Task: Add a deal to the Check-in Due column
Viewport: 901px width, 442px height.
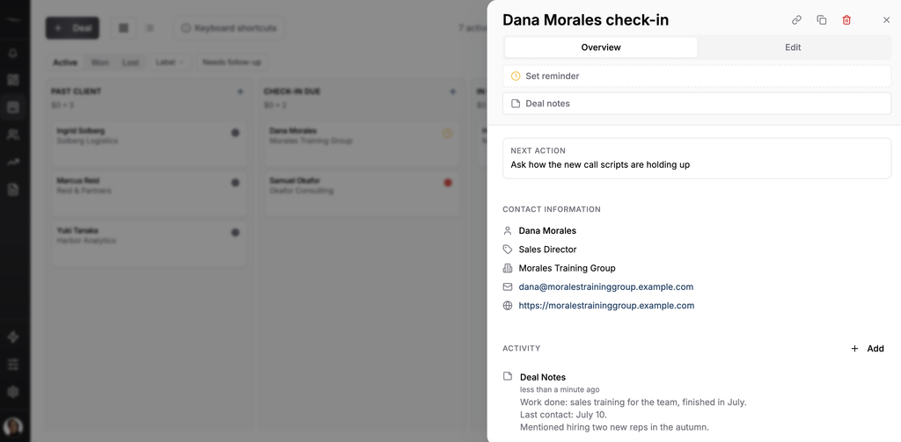Action: [x=453, y=91]
